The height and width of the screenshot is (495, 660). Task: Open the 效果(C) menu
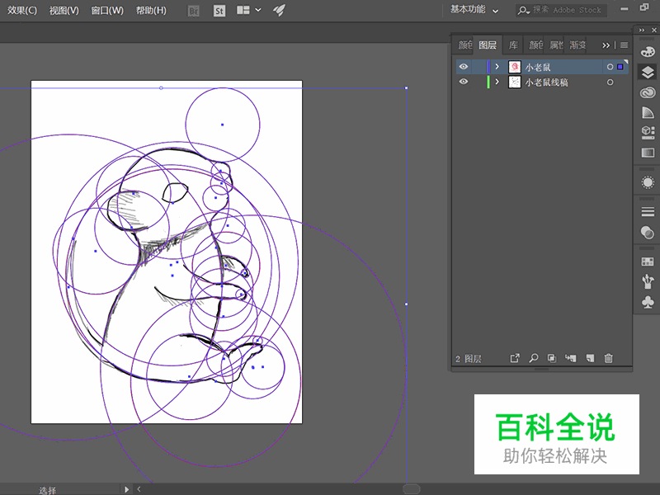point(21,11)
